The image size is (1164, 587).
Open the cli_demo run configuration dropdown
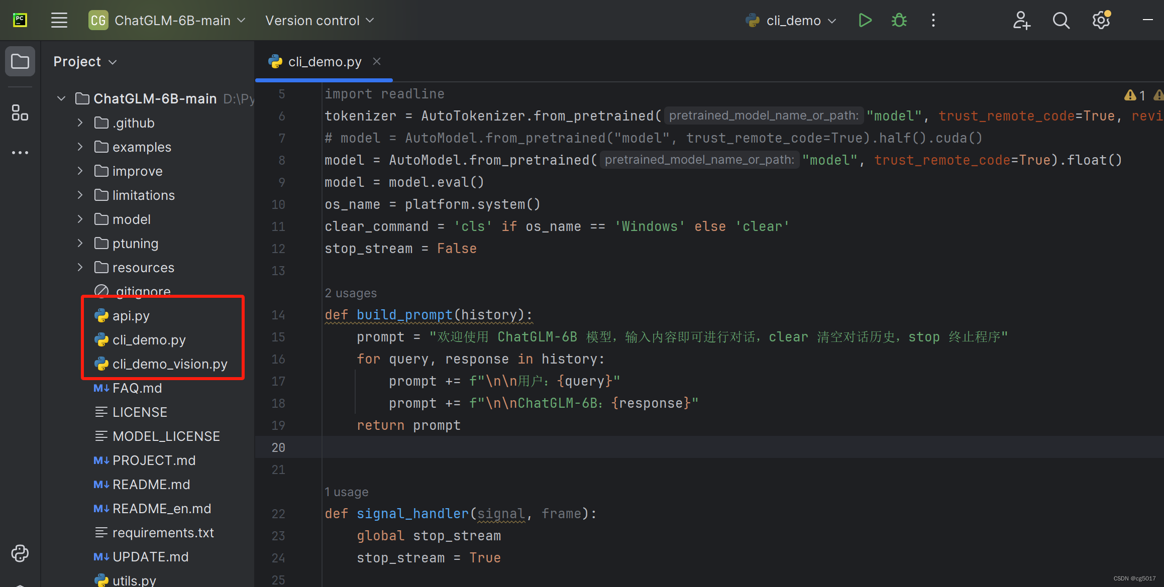[x=791, y=21]
